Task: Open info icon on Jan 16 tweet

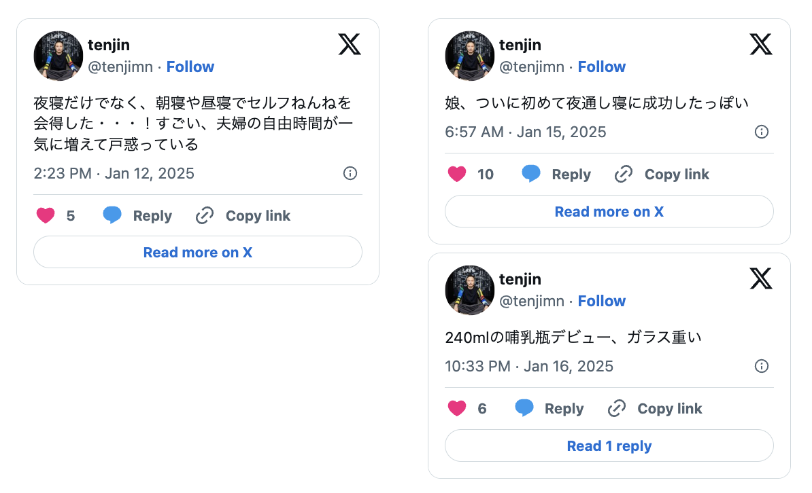Action: pos(762,366)
